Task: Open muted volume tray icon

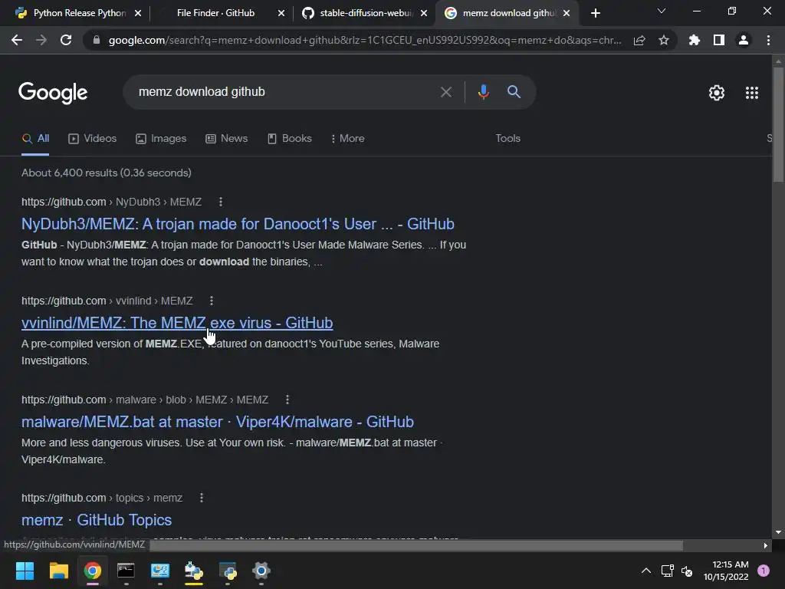Action: coord(687,571)
